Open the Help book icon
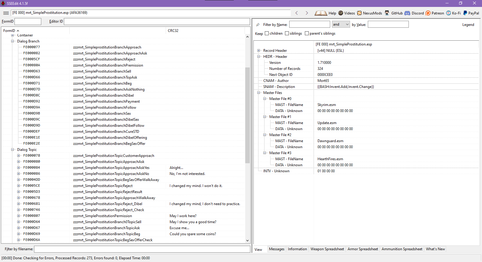 pyautogui.click(x=321, y=13)
